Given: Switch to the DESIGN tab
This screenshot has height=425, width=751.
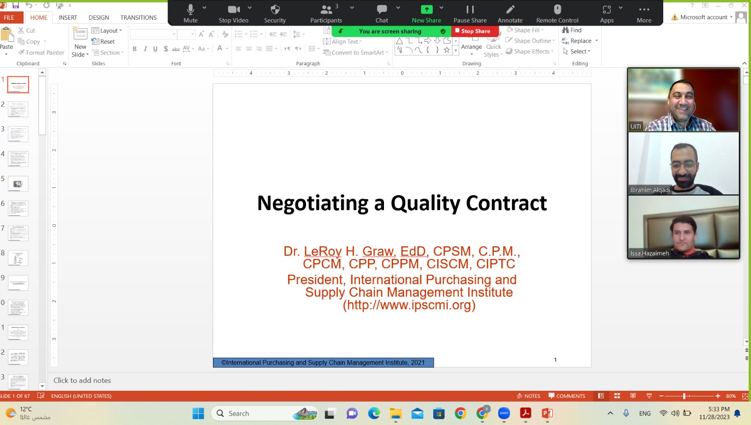Looking at the screenshot, I should (99, 17).
